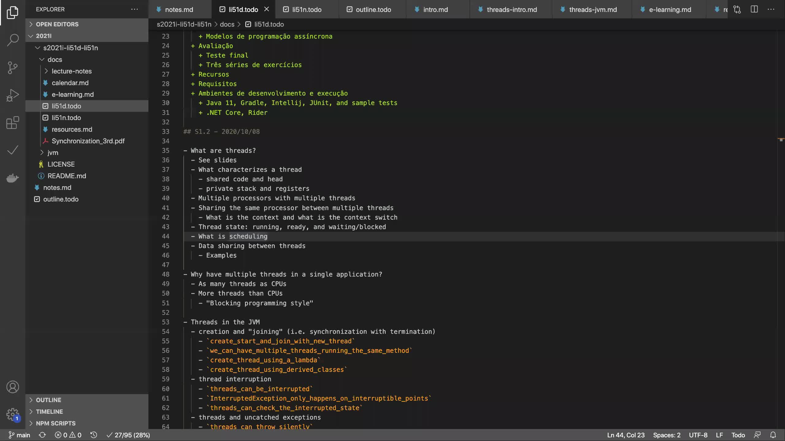Viewport: 785px width, 441px height.
Task: Open the Docker view icon
Action: pos(13,178)
